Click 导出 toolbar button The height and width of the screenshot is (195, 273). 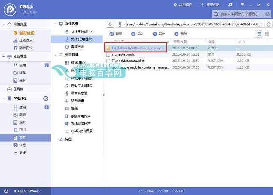(159, 34)
